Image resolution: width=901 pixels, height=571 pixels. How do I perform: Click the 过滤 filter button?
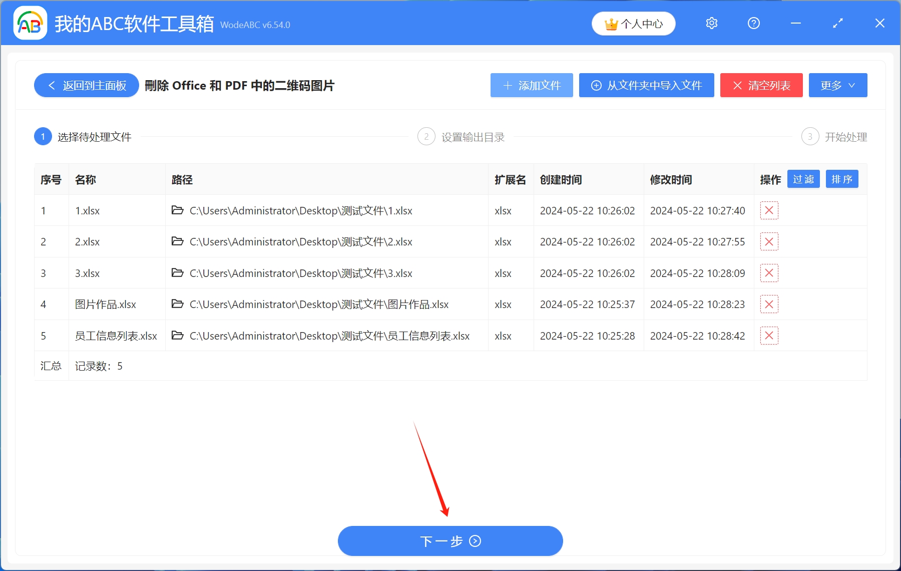coord(803,179)
